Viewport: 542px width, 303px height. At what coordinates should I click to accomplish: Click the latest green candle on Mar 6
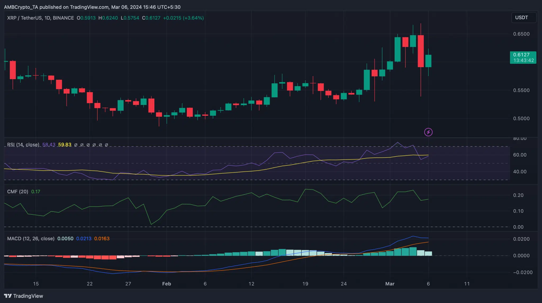click(x=428, y=61)
